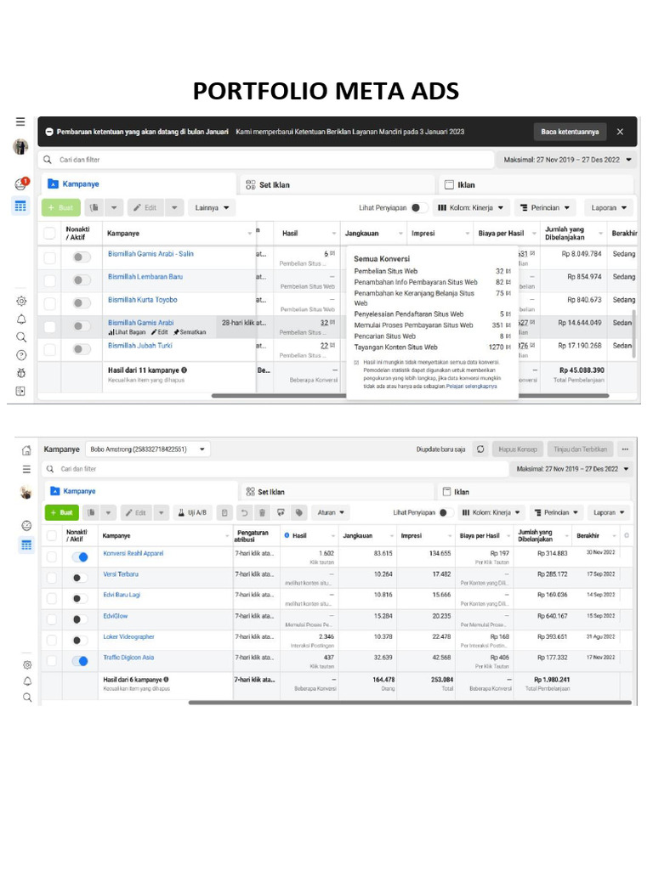Click smiley face icon in Bobo Amstrong sidebar

26,525
